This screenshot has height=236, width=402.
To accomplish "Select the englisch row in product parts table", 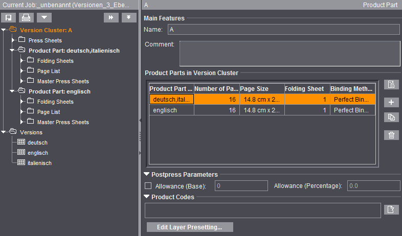I will point(171,110).
